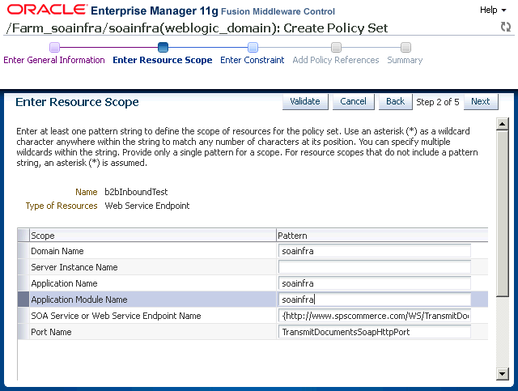Screen dimensions: 518x391
Task: Click the Application Module Name scope cell
Action: coord(153,300)
